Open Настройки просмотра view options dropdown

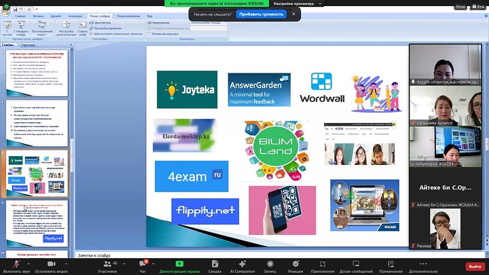click(297, 3)
